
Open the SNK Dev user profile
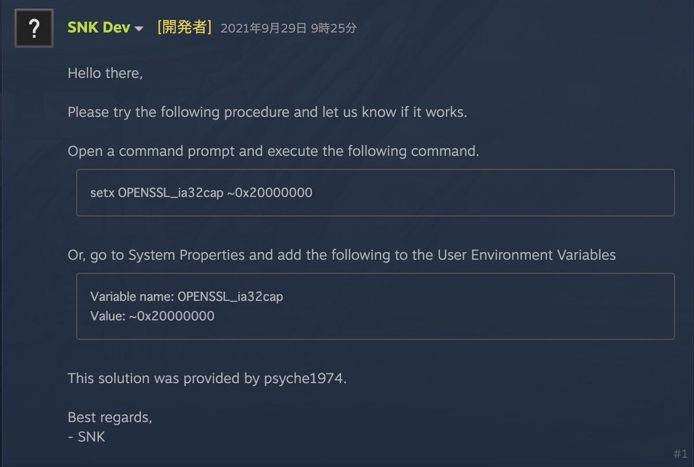click(x=99, y=28)
